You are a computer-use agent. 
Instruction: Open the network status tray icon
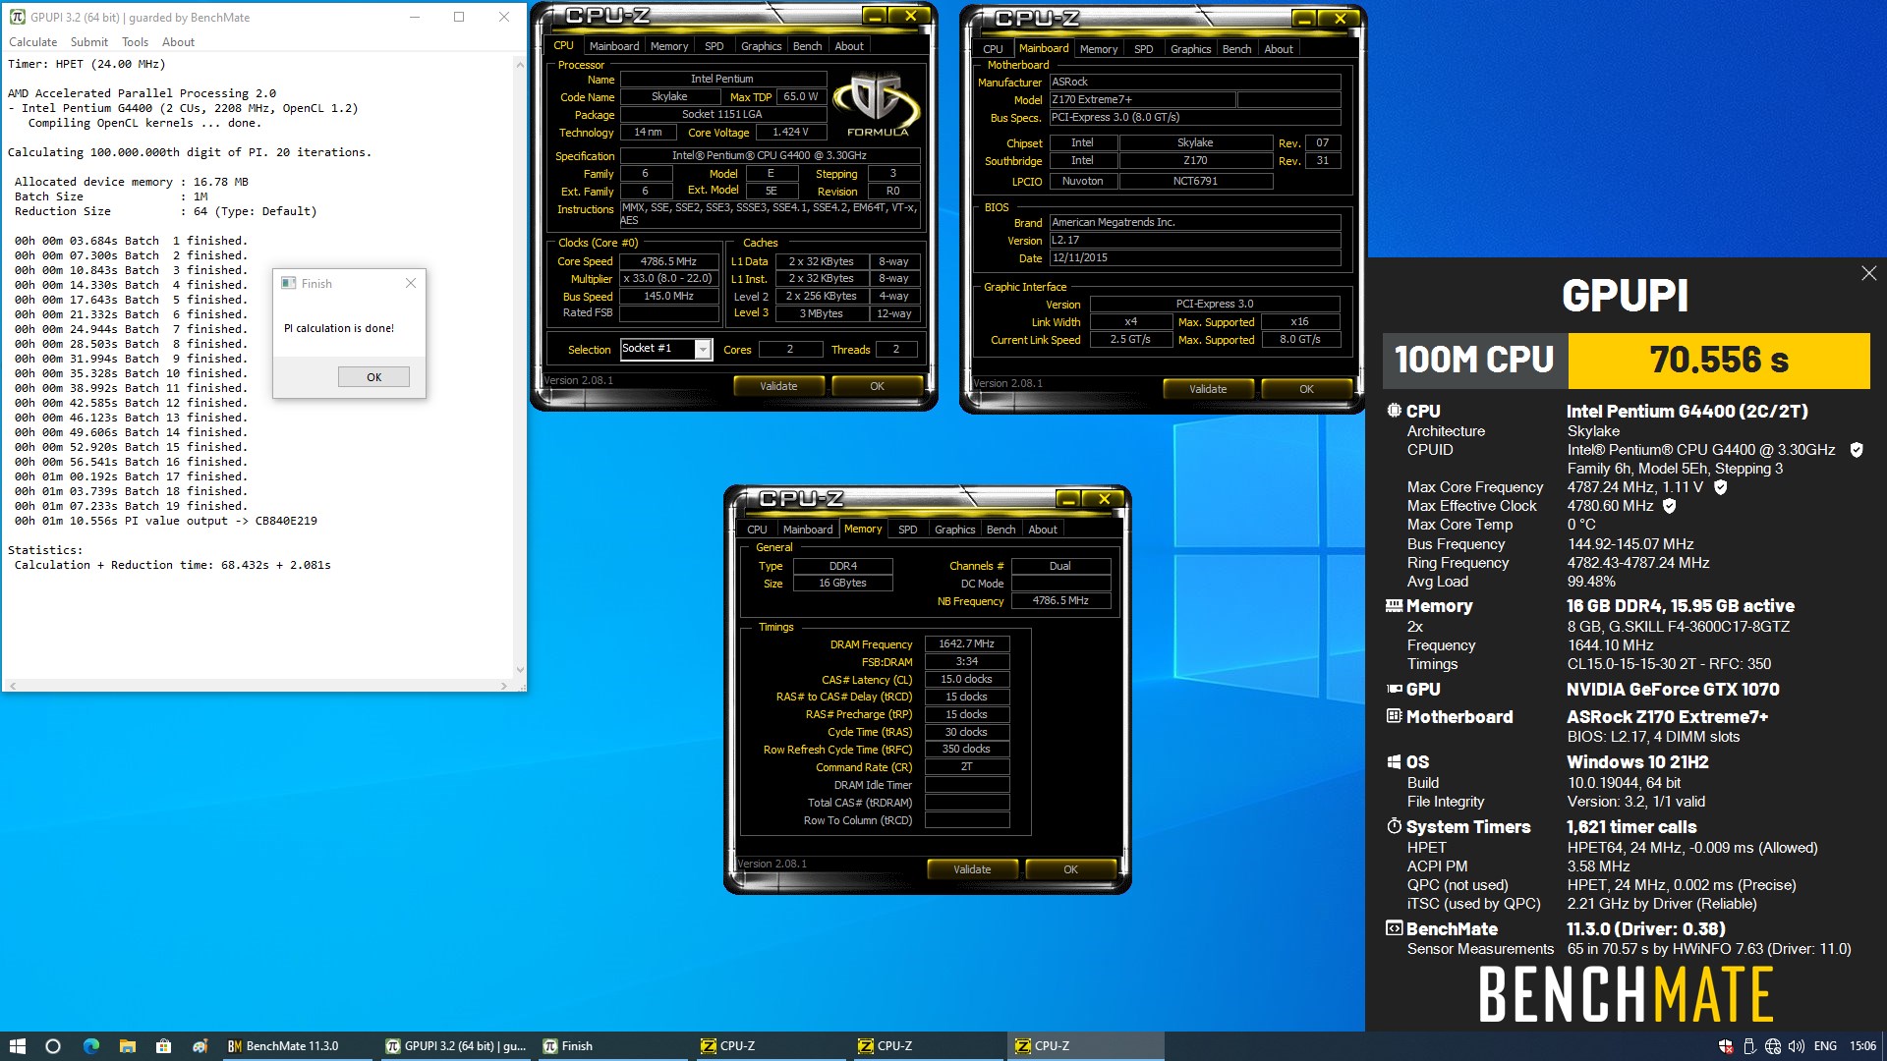click(x=1773, y=1046)
